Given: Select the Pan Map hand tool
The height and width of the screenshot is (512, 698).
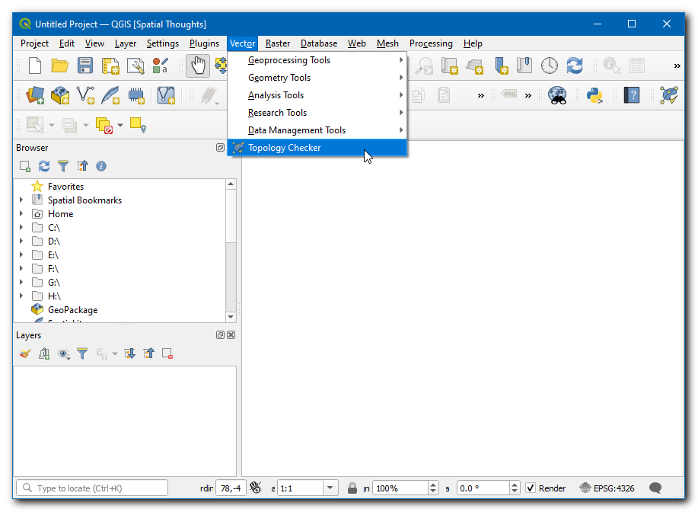Looking at the screenshot, I should [197, 66].
